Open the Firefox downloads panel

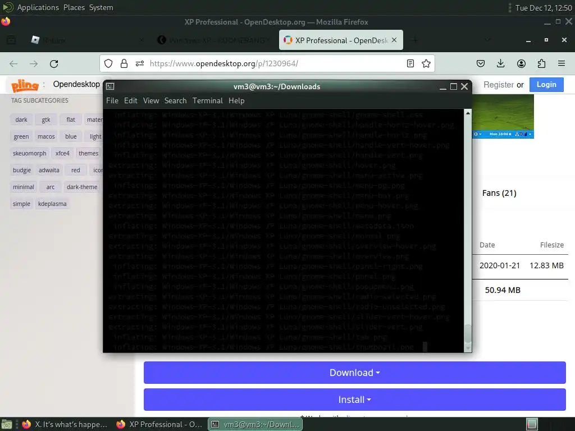500,63
